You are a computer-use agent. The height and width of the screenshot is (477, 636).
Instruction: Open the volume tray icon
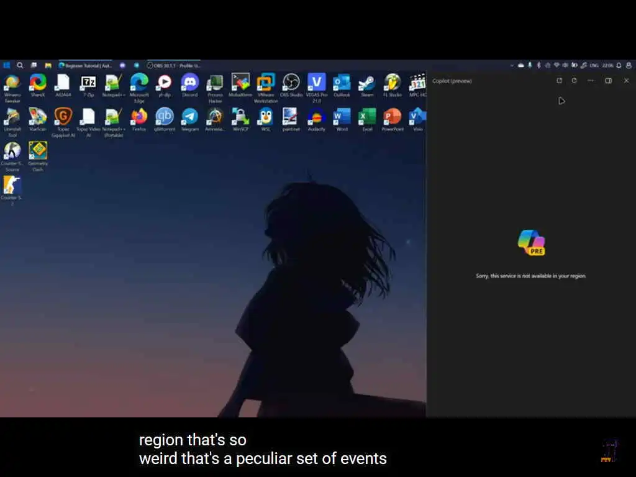pos(565,65)
